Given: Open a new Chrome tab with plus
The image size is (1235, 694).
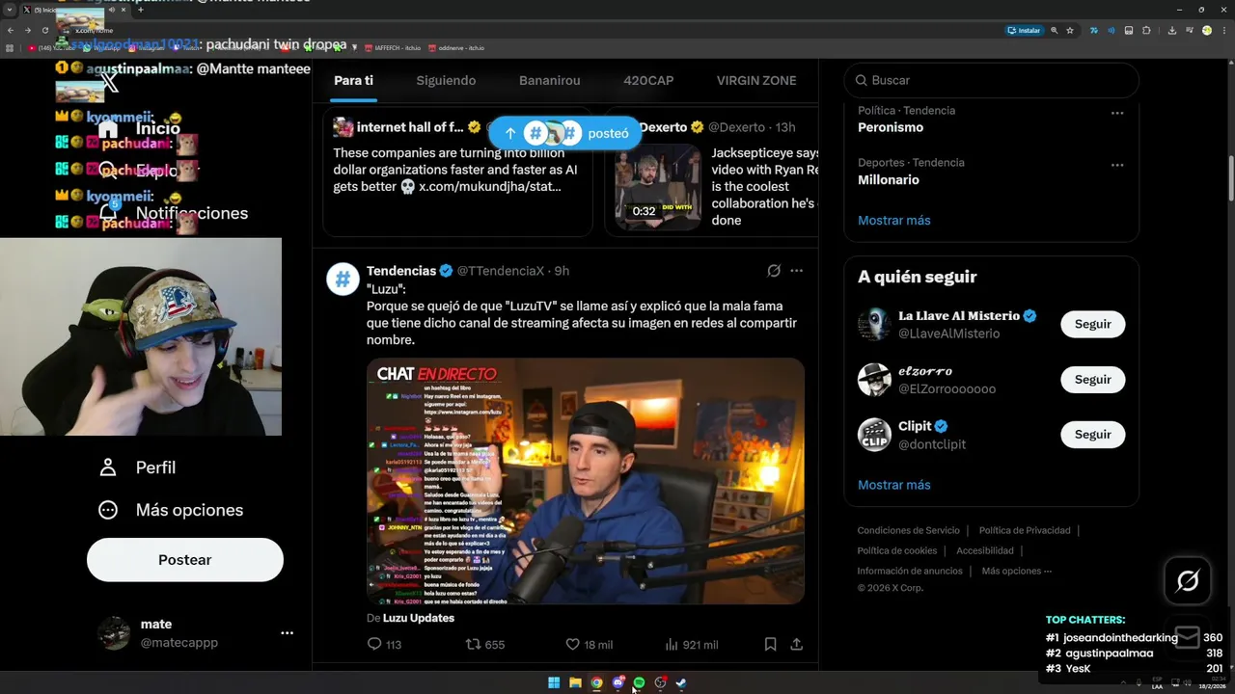Looking at the screenshot, I should [x=140, y=10].
